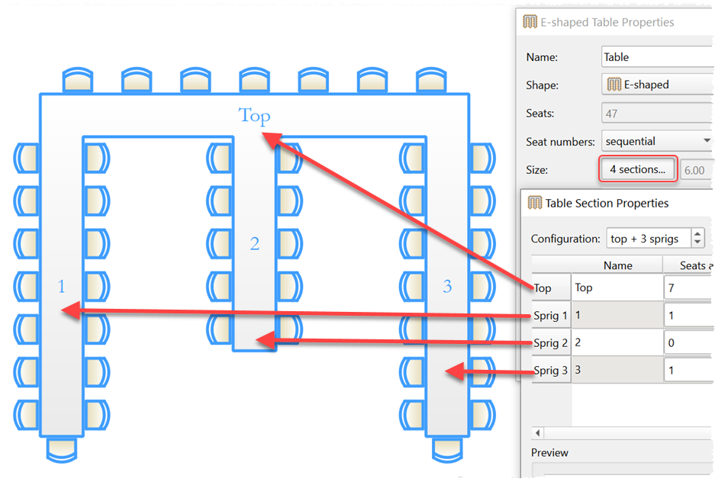Viewport: 715px width, 482px height.
Task: Select the Sprig 3 row header
Action: [550, 371]
